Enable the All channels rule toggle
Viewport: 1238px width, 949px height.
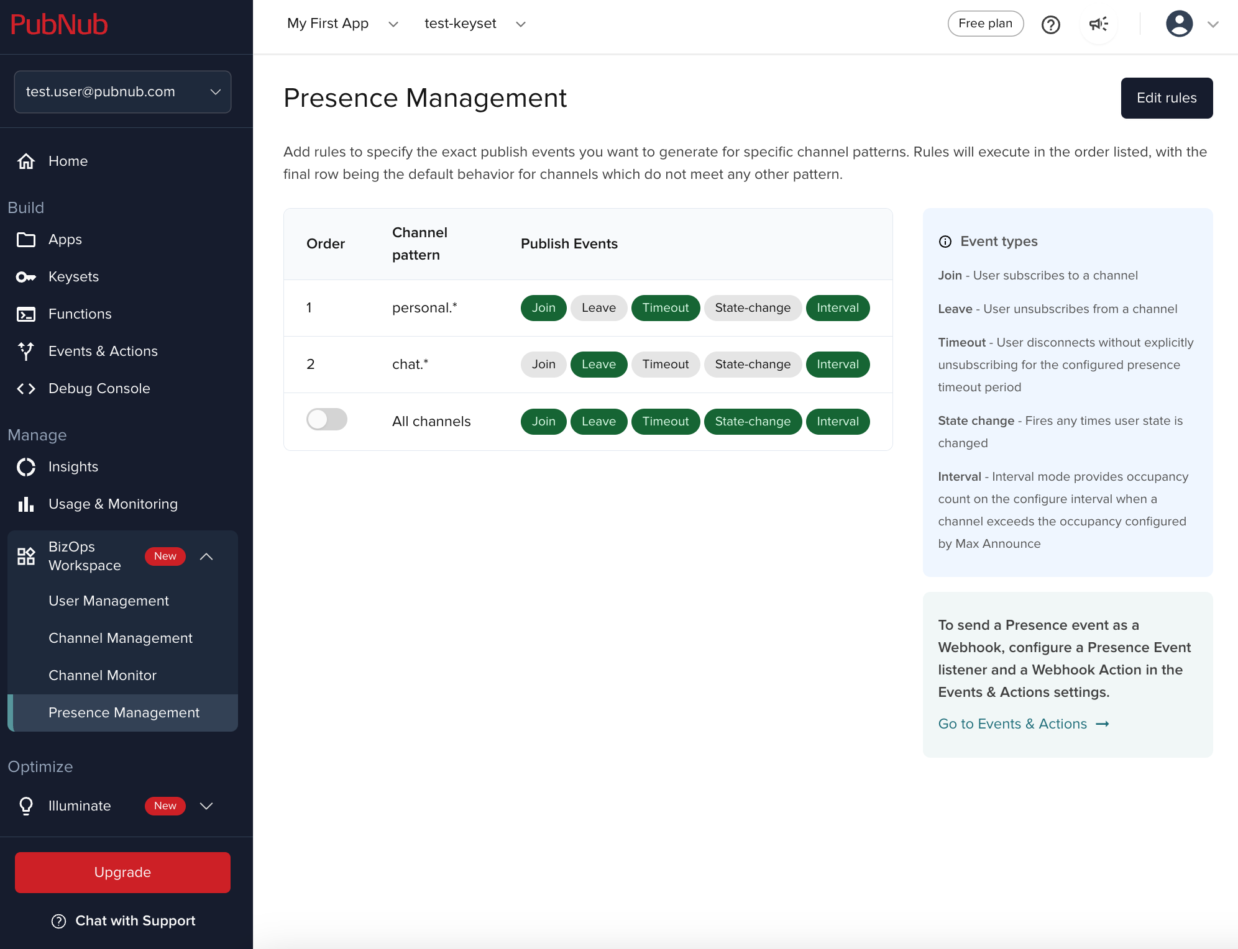click(x=326, y=420)
